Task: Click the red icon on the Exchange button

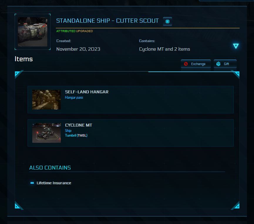Action: [x=186, y=64]
